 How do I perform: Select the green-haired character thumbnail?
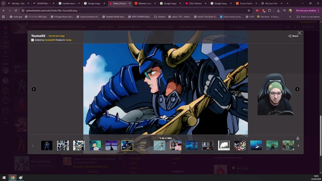95,146
